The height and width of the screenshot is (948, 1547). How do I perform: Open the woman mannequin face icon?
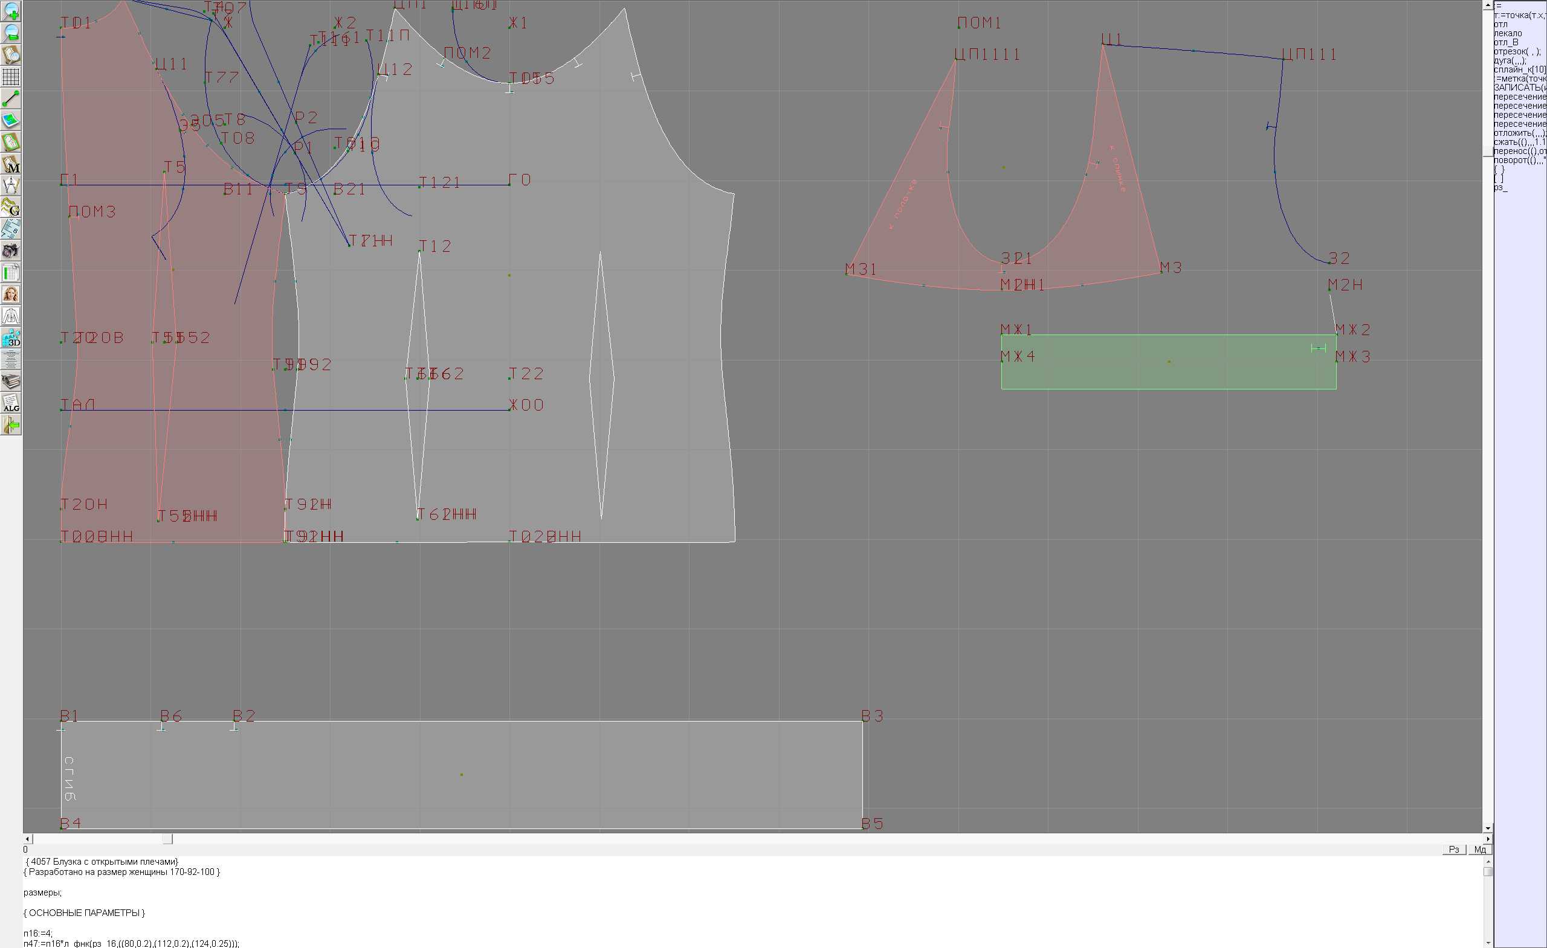pos(11,294)
